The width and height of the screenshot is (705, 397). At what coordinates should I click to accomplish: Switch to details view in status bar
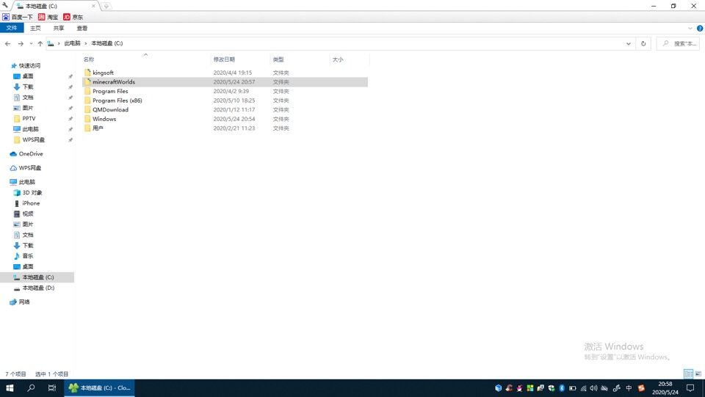(x=688, y=374)
